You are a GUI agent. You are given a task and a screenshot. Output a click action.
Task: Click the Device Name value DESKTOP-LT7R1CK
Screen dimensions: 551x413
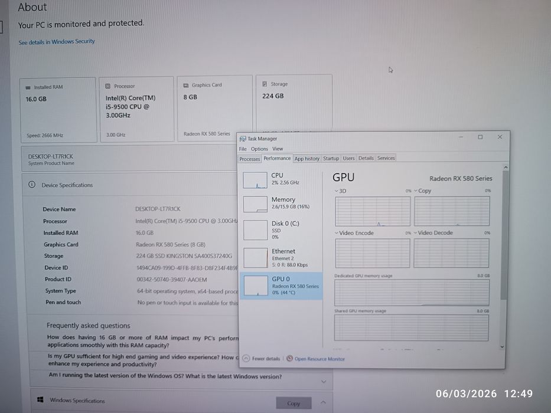158,209
